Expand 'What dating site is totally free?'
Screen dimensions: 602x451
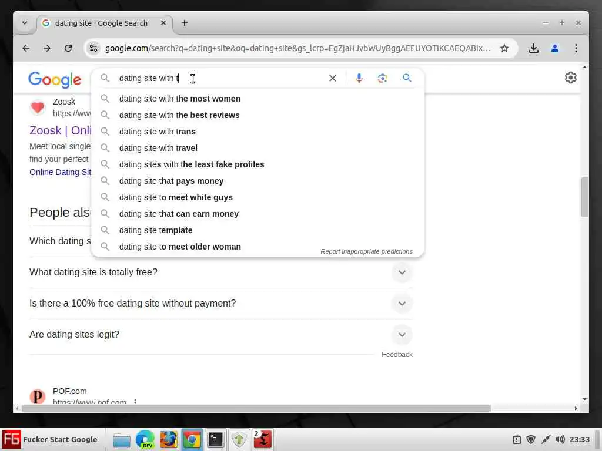(x=221, y=272)
